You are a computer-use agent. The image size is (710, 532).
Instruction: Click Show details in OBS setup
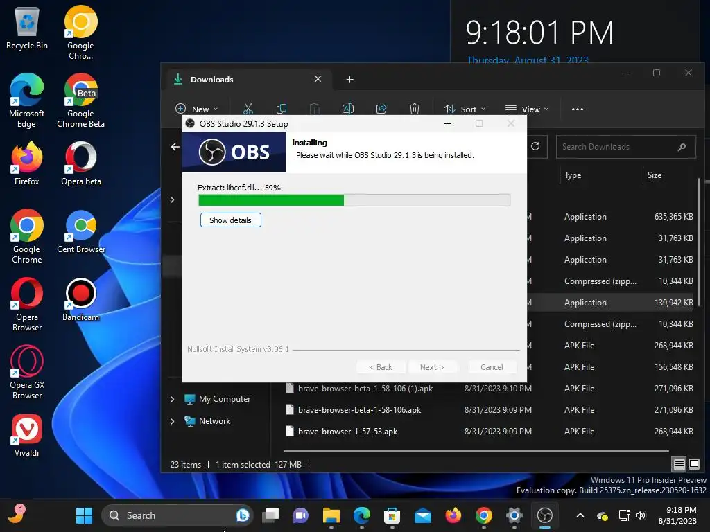point(230,220)
